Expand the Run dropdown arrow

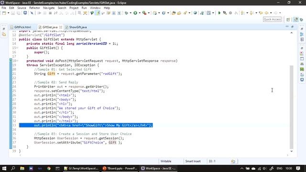140,13
